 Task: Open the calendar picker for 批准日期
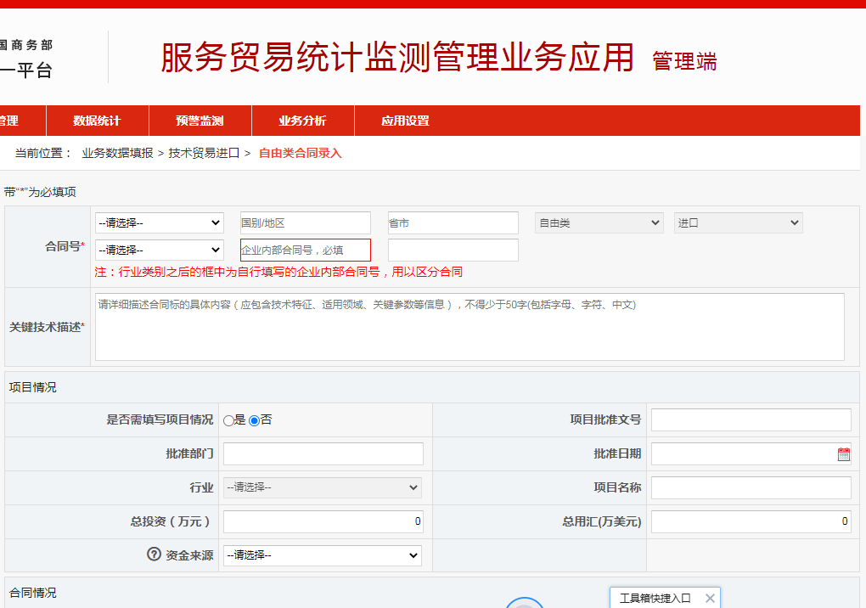pos(842,453)
